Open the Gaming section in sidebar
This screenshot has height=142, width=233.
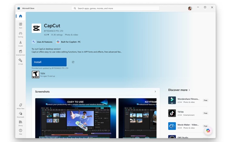tap(21, 34)
